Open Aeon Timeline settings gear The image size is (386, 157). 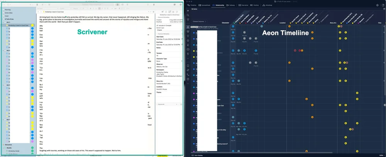tap(378, 5)
